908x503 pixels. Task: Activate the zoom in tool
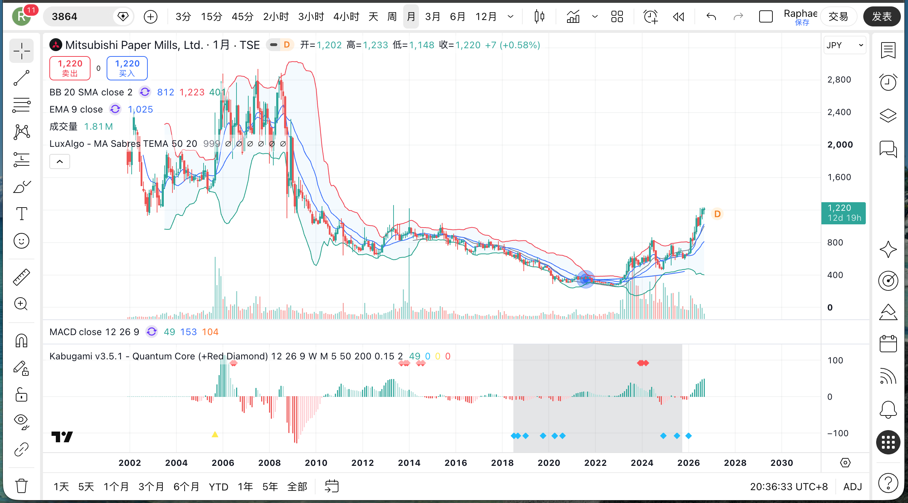click(x=21, y=304)
